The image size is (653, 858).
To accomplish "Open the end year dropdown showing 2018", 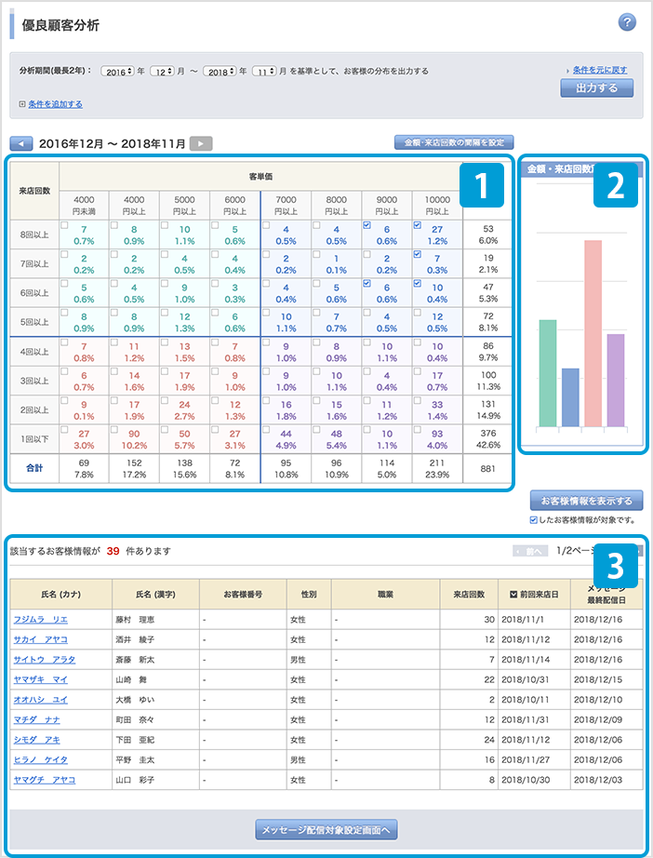I will point(218,72).
